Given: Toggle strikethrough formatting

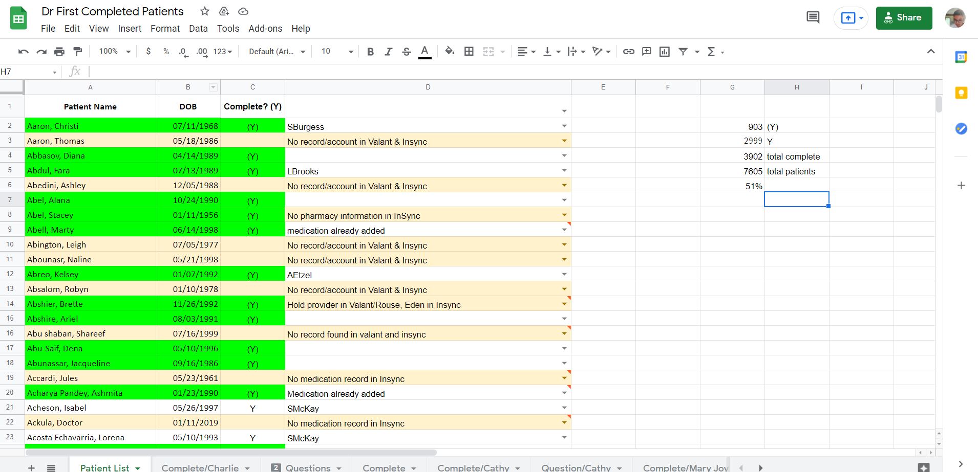Looking at the screenshot, I should (407, 52).
